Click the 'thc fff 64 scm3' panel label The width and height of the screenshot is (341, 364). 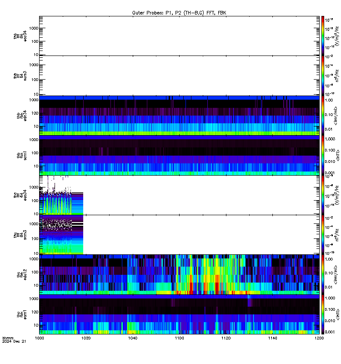tap(20, 235)
